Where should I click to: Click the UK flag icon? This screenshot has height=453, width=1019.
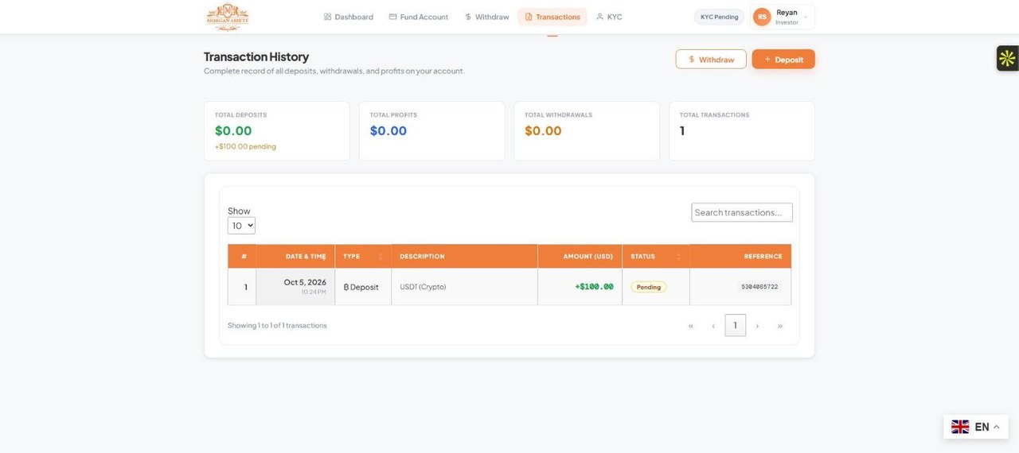(960, 427)
